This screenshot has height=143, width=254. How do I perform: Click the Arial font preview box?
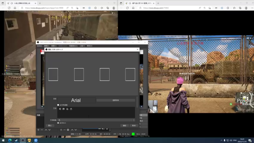click(77, 100)
